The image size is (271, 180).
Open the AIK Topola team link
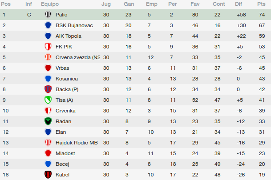point(69,36)
